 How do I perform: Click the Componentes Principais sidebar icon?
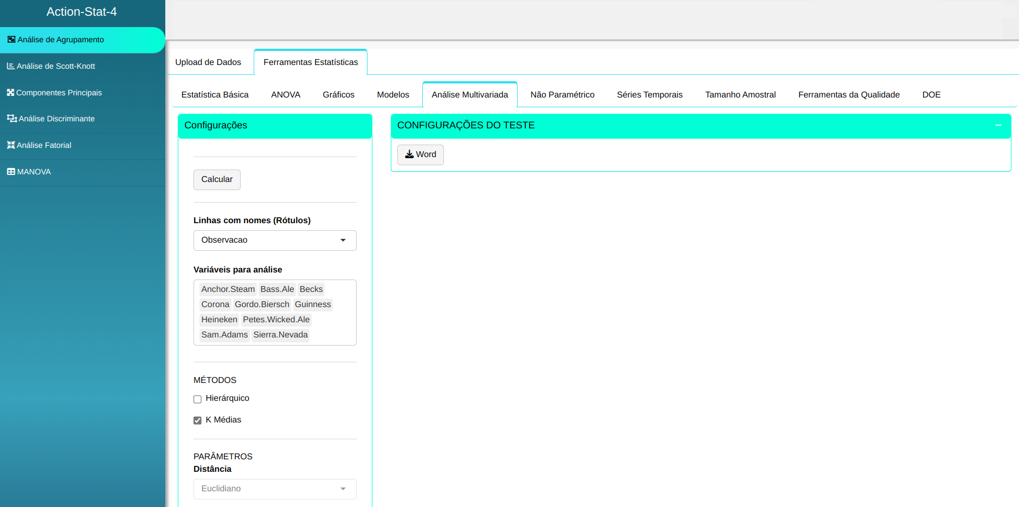[x=10, y=93]
